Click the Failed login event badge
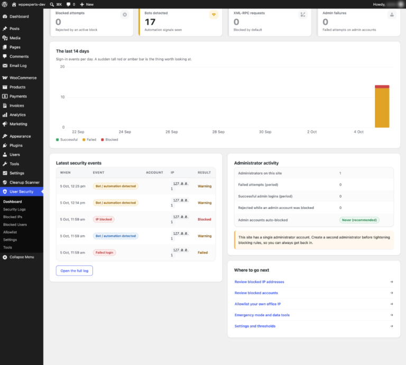This screenshot has height=365, width=406. [x=104, y=253]
